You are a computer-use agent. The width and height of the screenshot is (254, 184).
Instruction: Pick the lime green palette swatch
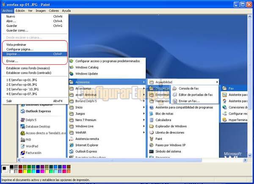coord(29,171)
